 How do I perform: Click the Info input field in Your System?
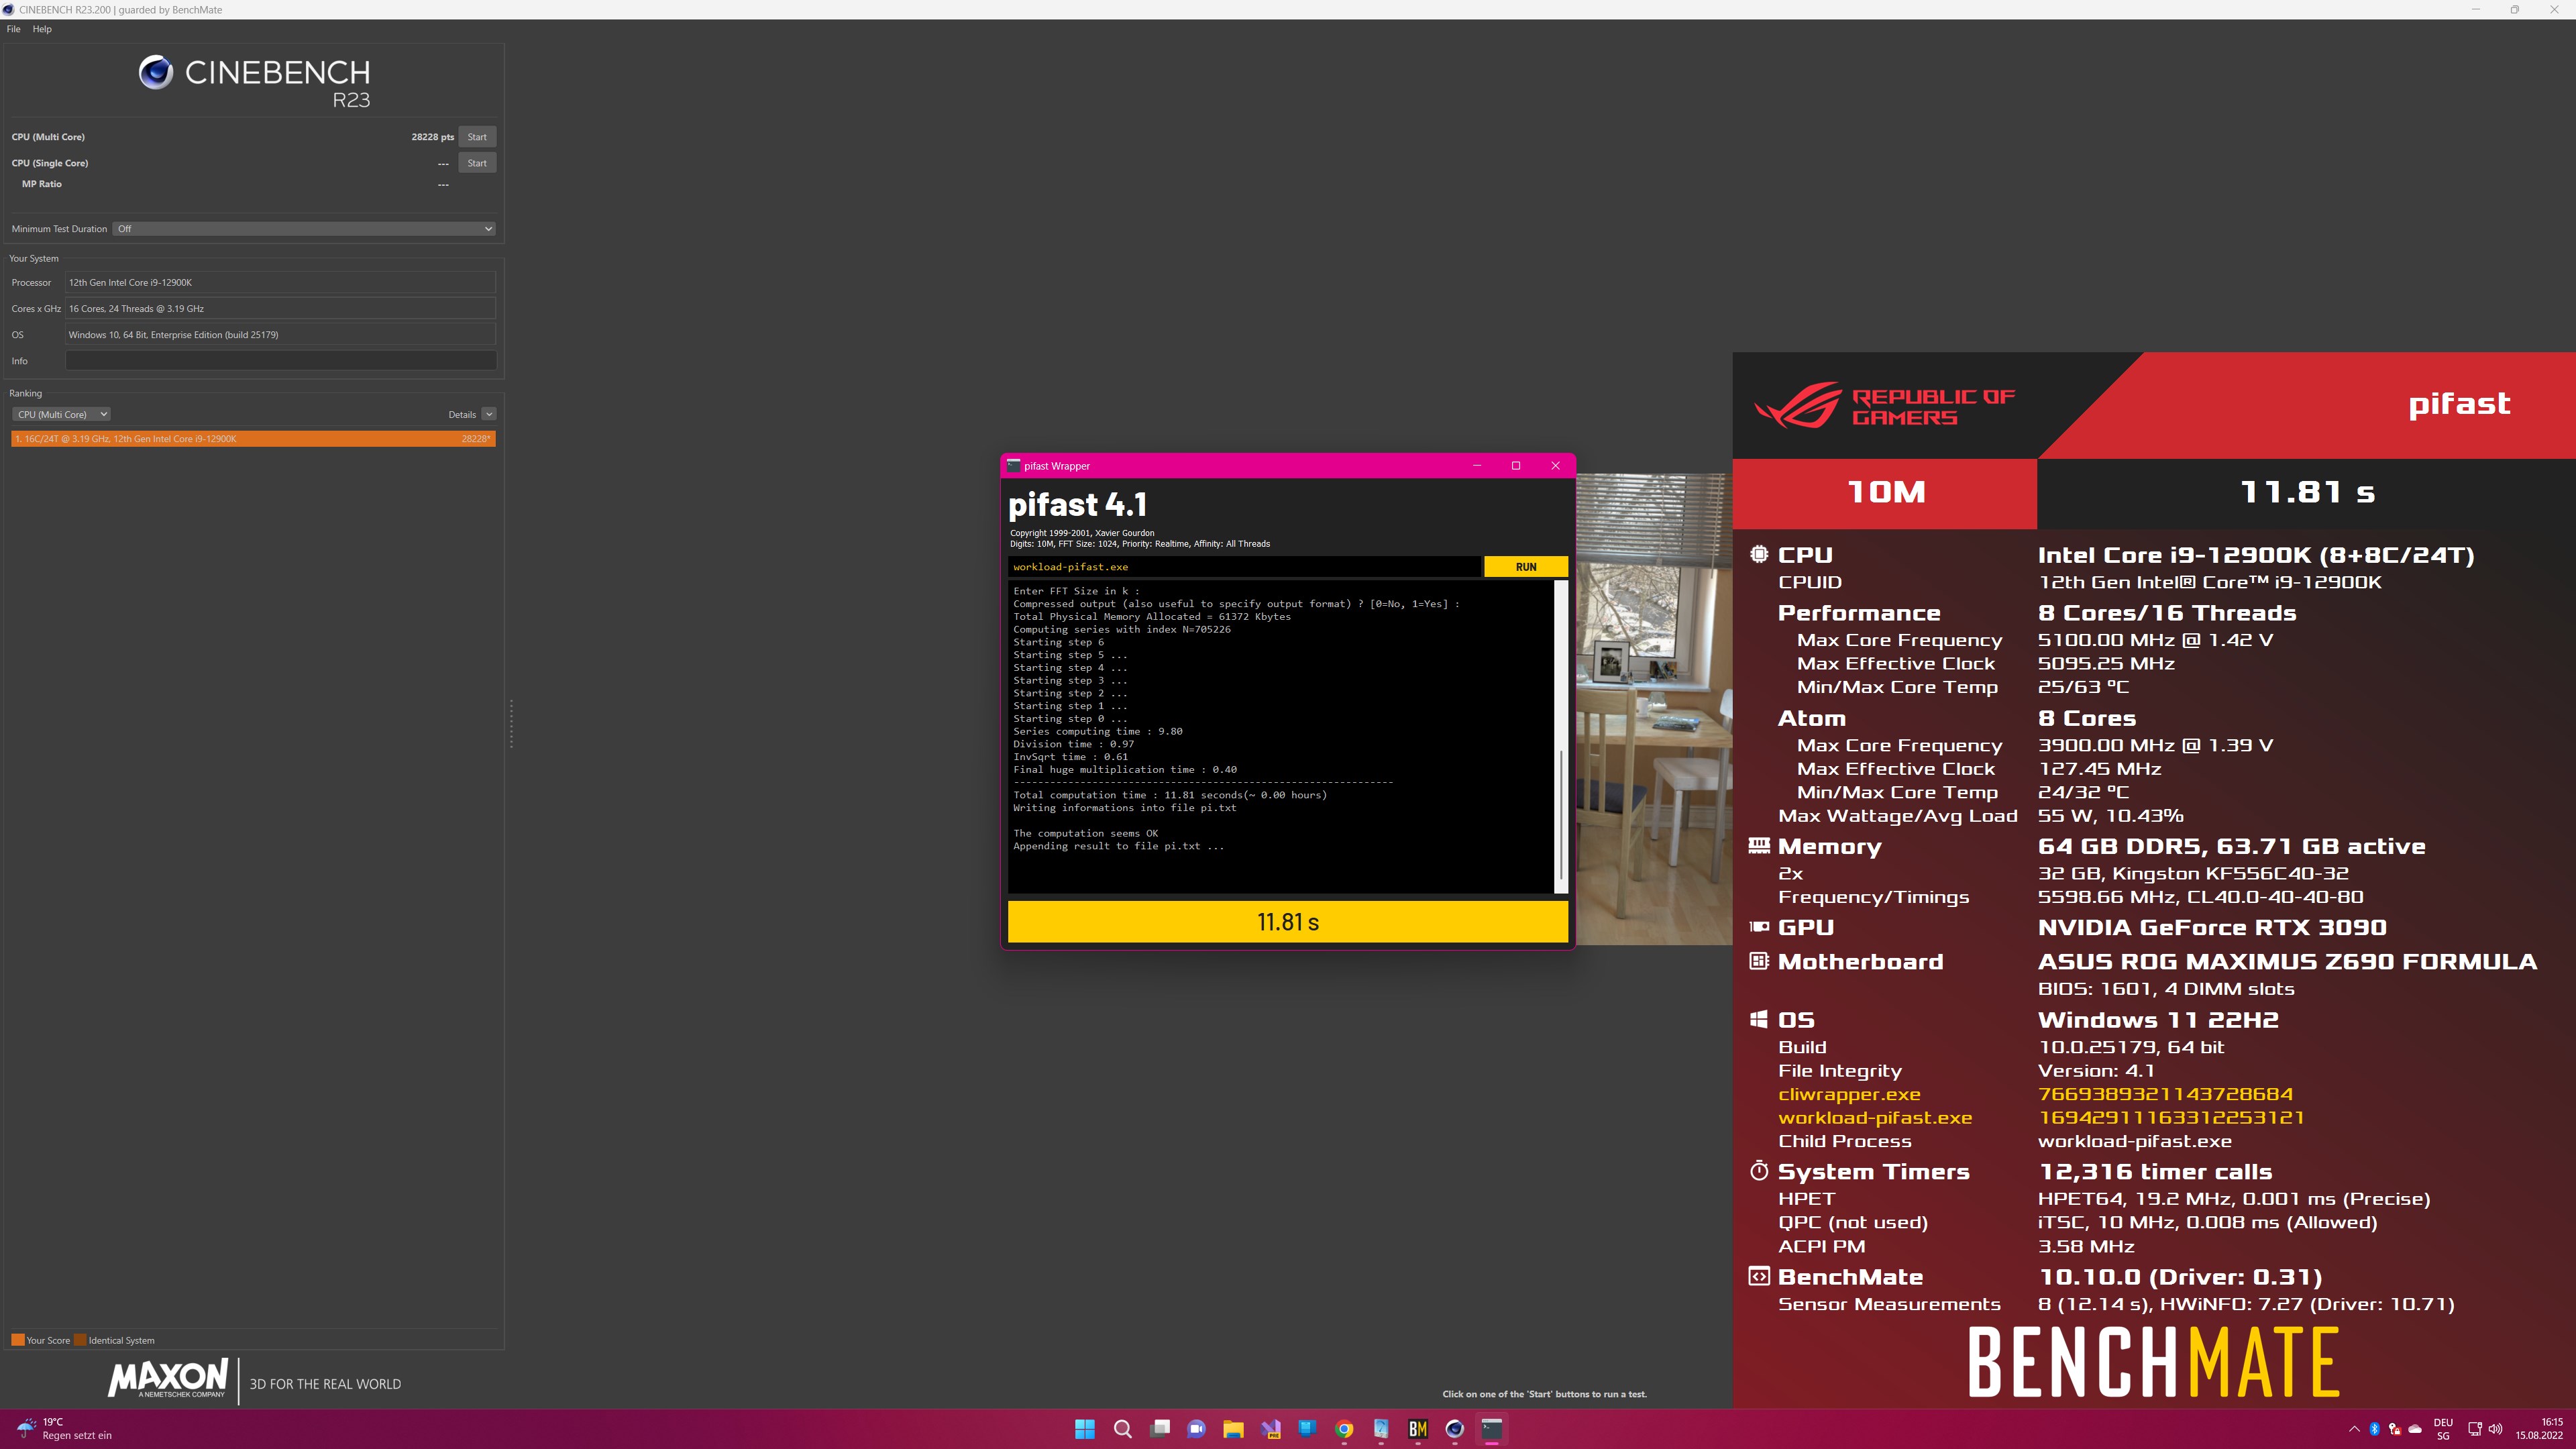[x=280, y=361]
